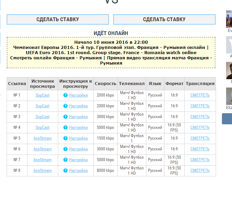Click the № 8 row number cell
232x200 pixels.
coord(17,170)
